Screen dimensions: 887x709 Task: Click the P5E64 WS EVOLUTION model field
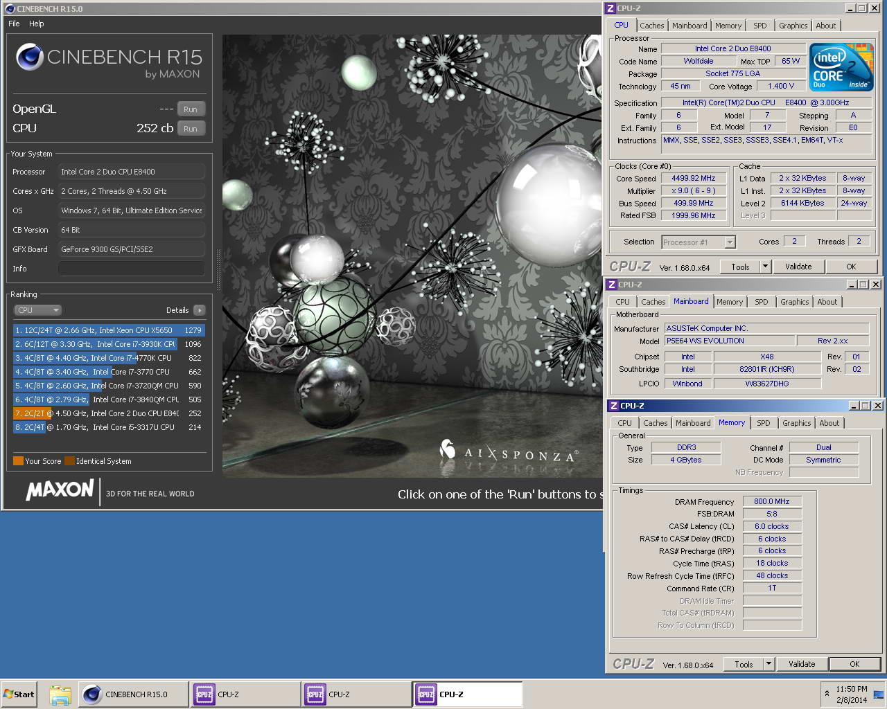coord(730,341)
